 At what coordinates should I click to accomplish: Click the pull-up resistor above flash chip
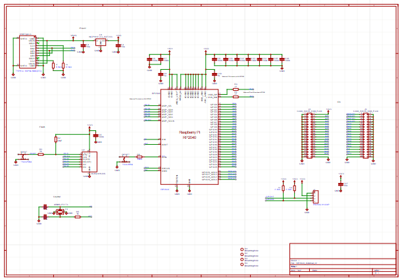pyautogui.click(x=57, y=140)
